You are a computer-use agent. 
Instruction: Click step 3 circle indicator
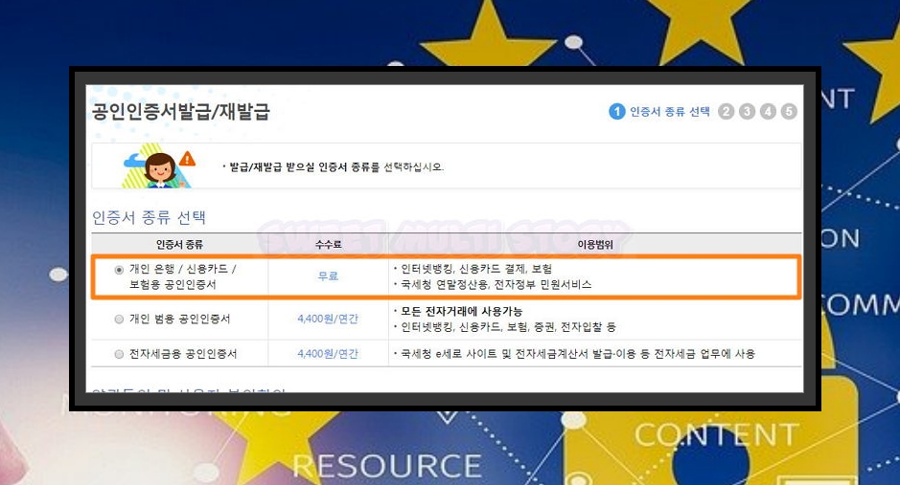tap(747, 111)
